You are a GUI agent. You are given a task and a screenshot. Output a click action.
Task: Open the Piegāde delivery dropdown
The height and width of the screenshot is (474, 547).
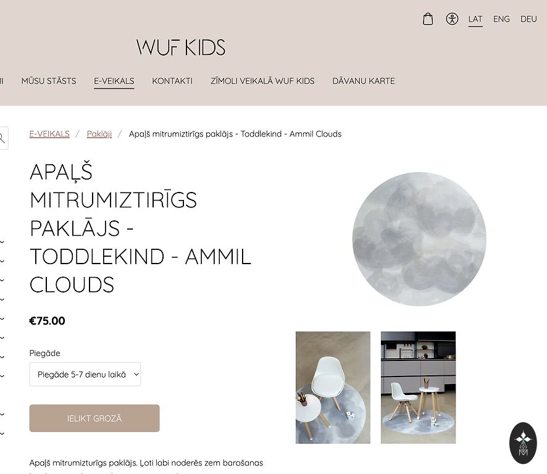(x=85, y=374)
